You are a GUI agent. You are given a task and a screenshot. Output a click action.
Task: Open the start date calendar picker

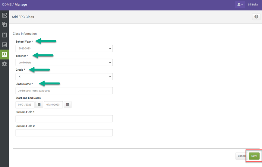coord(39,104)
